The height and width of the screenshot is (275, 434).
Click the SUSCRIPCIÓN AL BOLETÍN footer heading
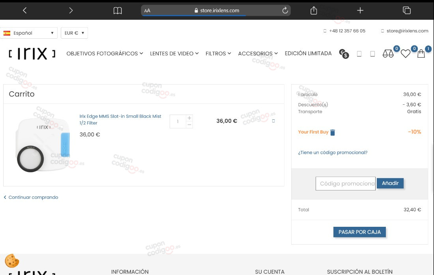(359, 272)
